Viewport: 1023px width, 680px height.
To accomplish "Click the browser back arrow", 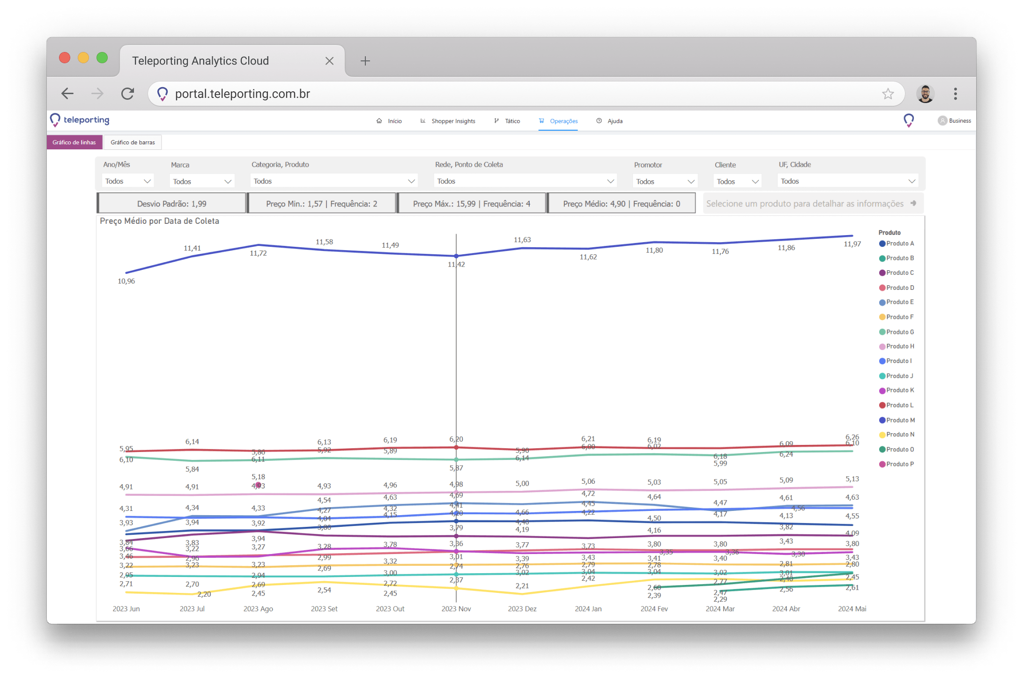I will 67,94.
